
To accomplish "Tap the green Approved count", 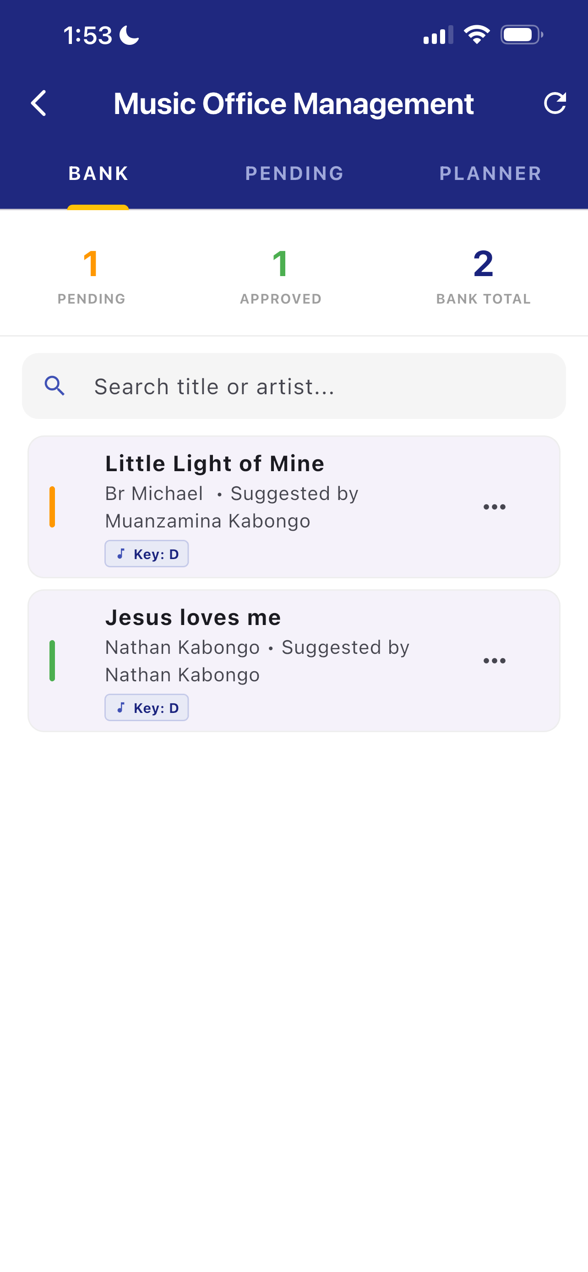I will pos(280,264).
